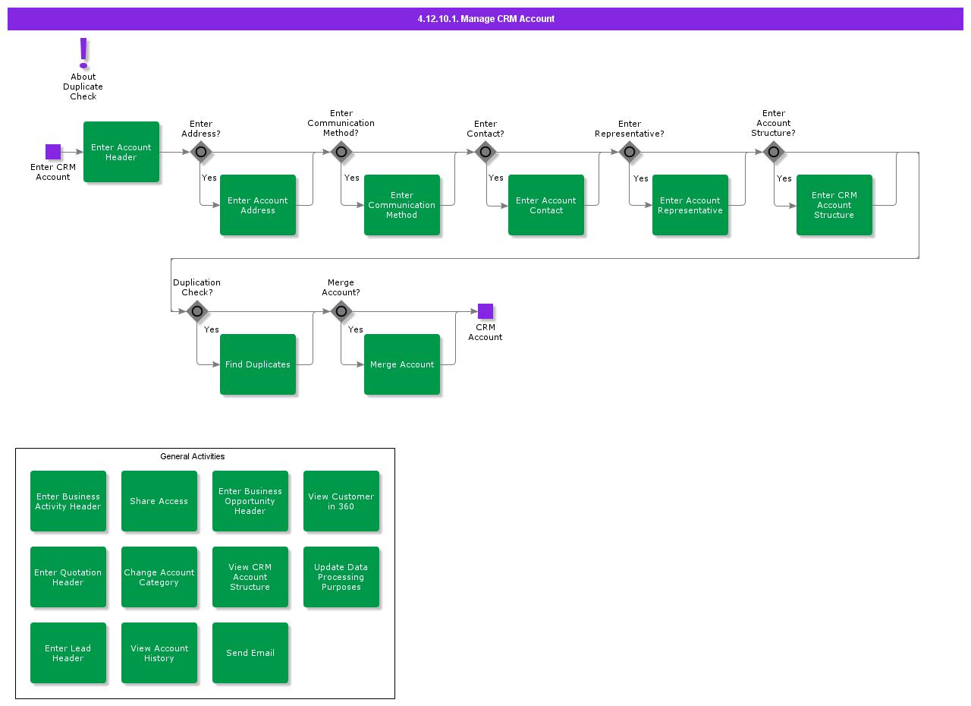The image size is (971, 706).
Task: Select the Enter Account Structure? gateway diamond
Action: [x=774, y=152]
